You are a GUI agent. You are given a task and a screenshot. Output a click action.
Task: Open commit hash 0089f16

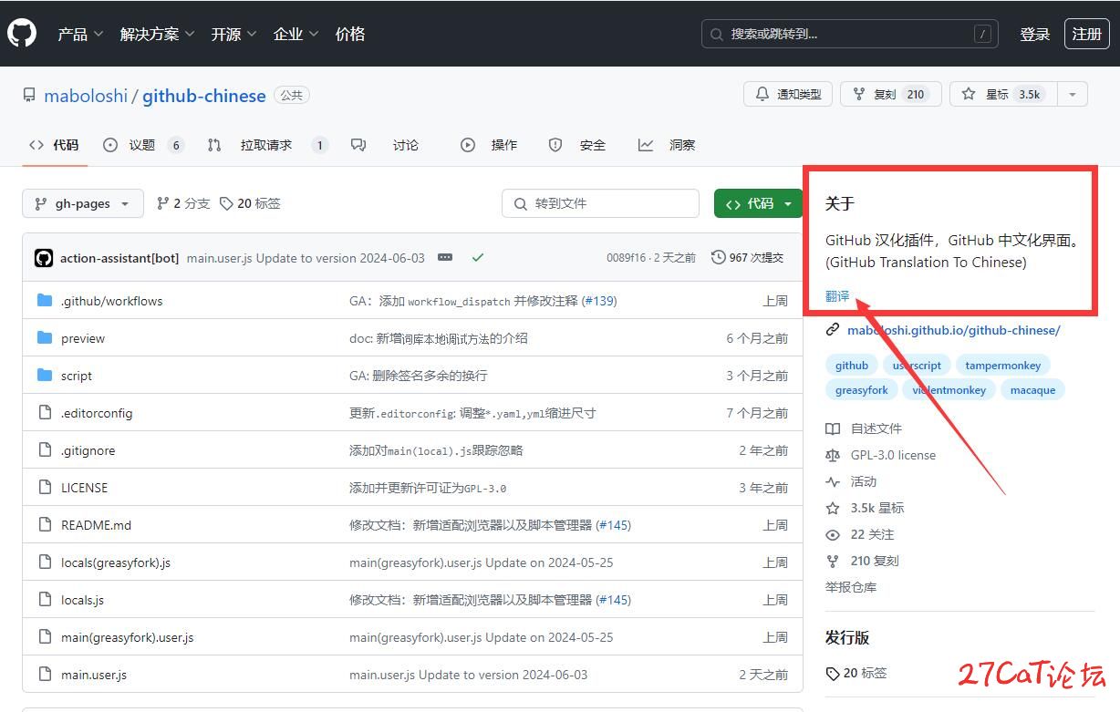tap(627, 258)
